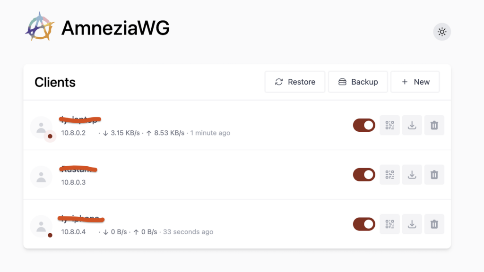Screen dimensions: 484x272
Task: Click avatar of client 10.8.0.2
Action: coord(41,127)
